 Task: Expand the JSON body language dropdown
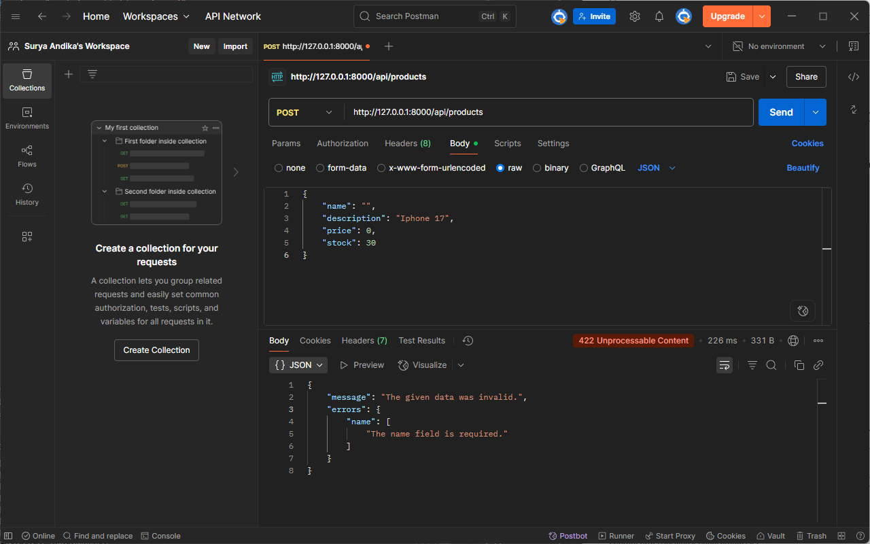[657, 168]
